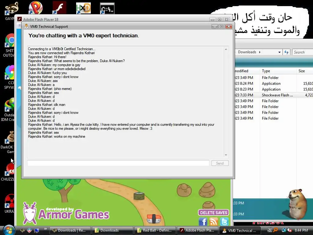313x235 pixels.
Task: Select the Shockwave Flash file row
Action: (274, 95)
